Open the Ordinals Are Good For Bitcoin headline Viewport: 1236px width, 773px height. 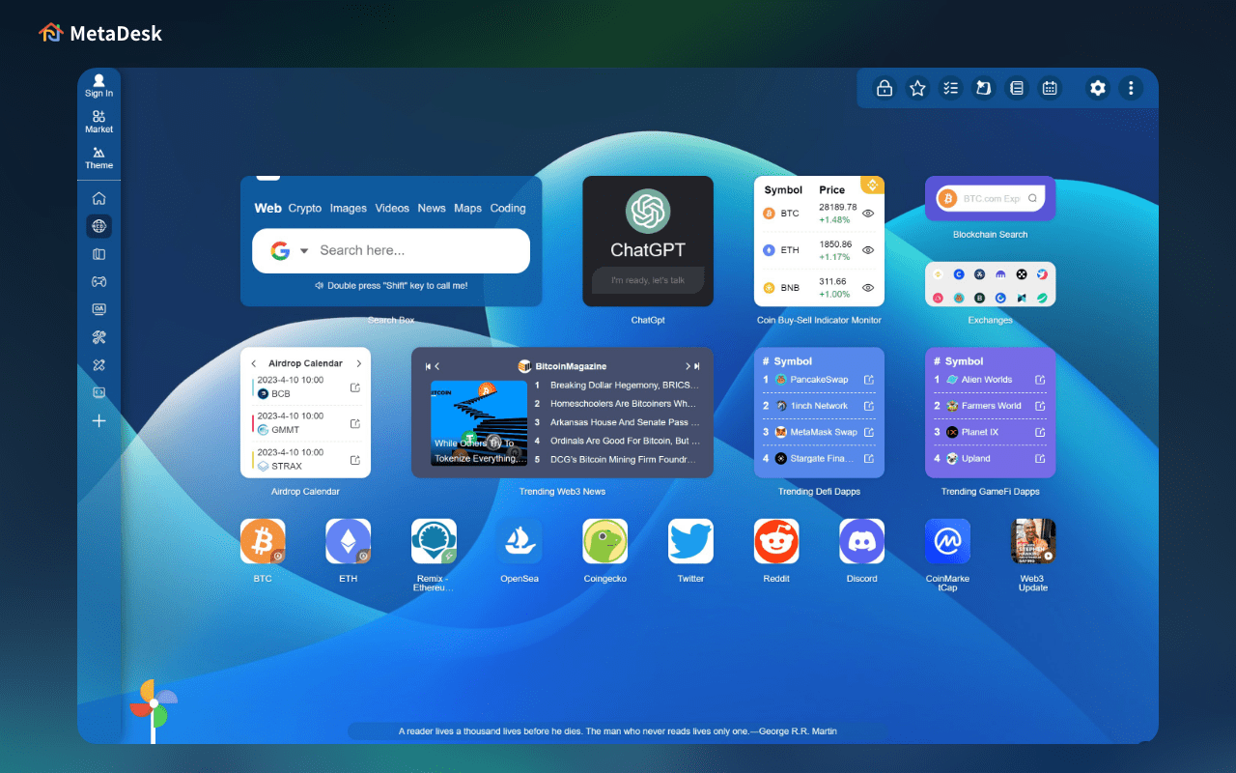pyautogui.click(x=624, y=441)
